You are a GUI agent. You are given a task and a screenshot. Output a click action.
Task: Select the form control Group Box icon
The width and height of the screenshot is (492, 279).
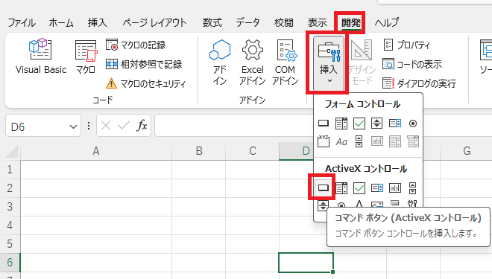[x=324, y=141]
